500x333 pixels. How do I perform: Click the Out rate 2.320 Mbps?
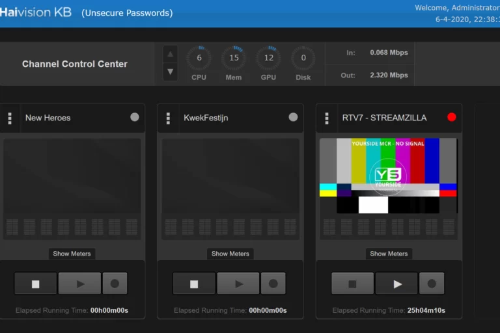tap(389, 75)
